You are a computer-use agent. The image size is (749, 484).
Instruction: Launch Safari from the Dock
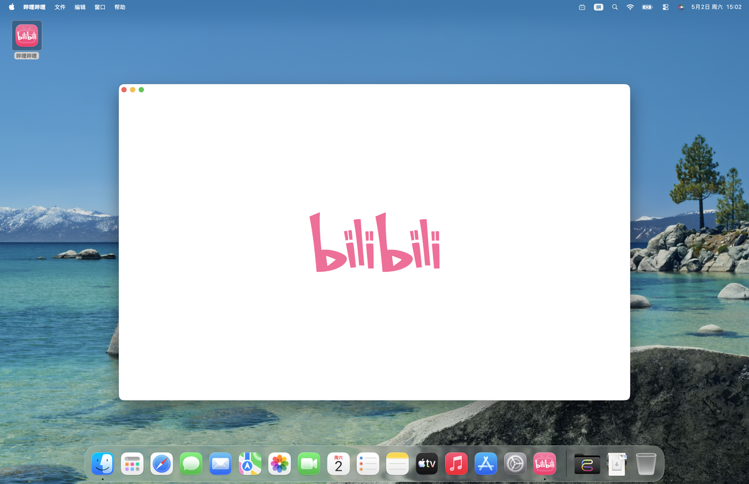pyautogui.click(x=161, y=463)
